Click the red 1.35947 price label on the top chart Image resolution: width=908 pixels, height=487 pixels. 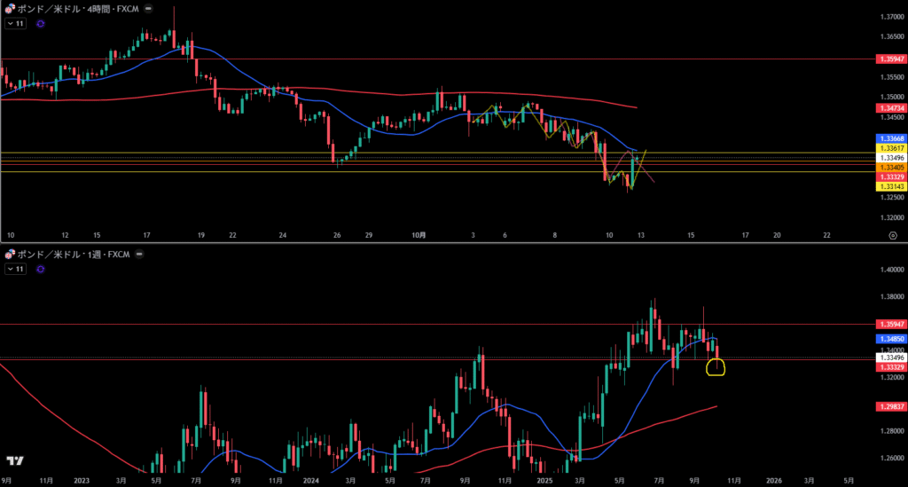pyautogui.click(x=889, y=59)
